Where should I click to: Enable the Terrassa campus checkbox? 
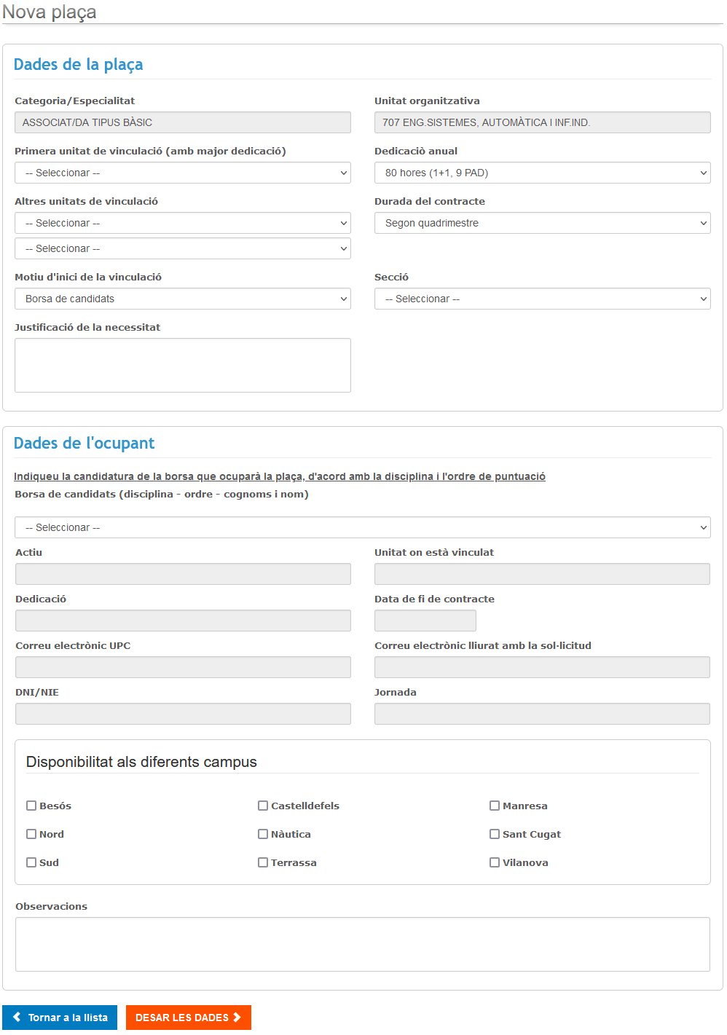coord(263,862)
